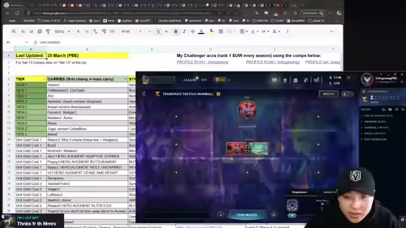Open the cell fill color picker
Image resolution: width=406 pixels, height=228 pixels.
click(211, 31)
